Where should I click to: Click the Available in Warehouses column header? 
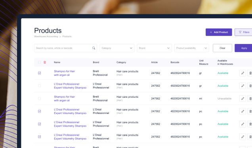click(x=225, y=62)
